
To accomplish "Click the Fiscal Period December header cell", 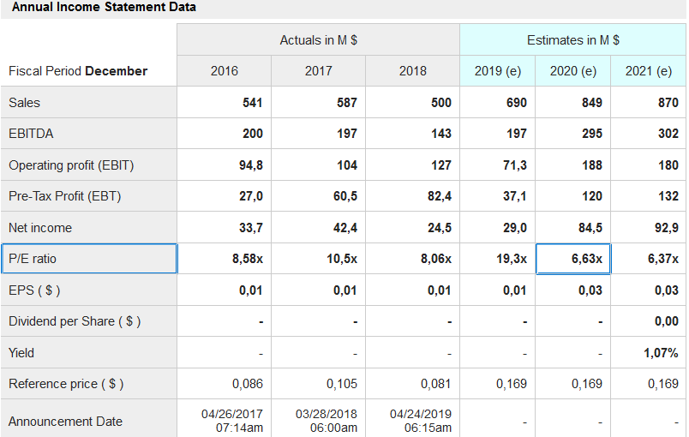I will pos(78,71).
